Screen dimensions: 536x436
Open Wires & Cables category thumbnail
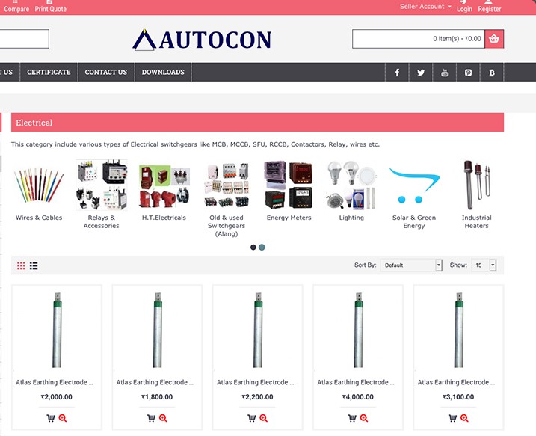(x=39, y=185)
